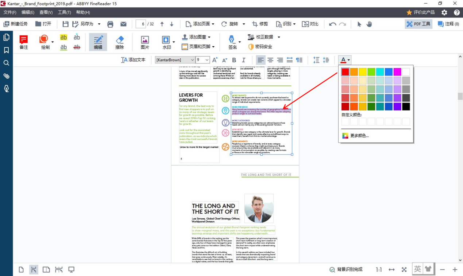Click the crop (修剪) tool
463x276 pixels.
[260, 24]
